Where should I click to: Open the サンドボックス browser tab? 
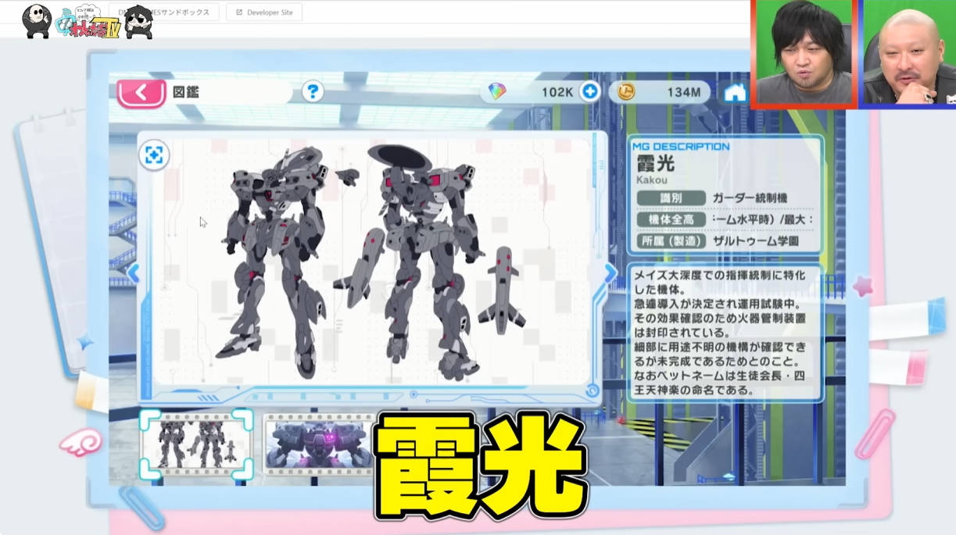[x=163, y=12]
